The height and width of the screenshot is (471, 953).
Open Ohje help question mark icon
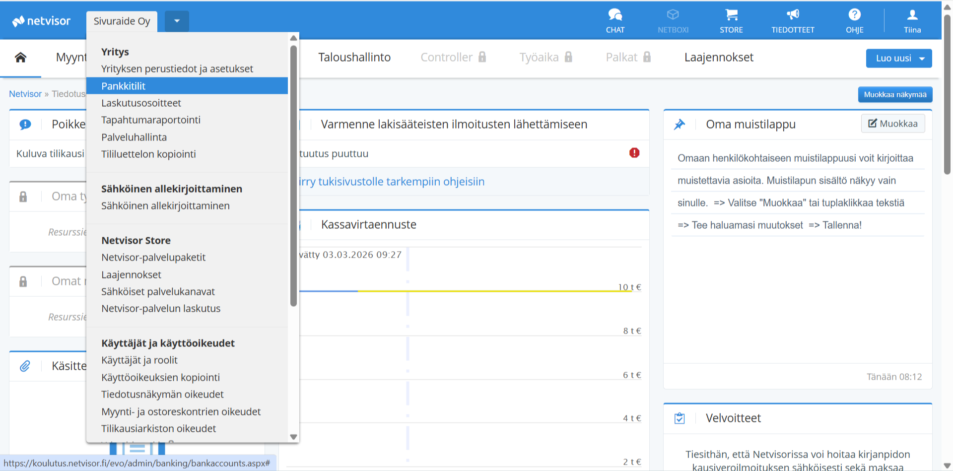[854, 15]
